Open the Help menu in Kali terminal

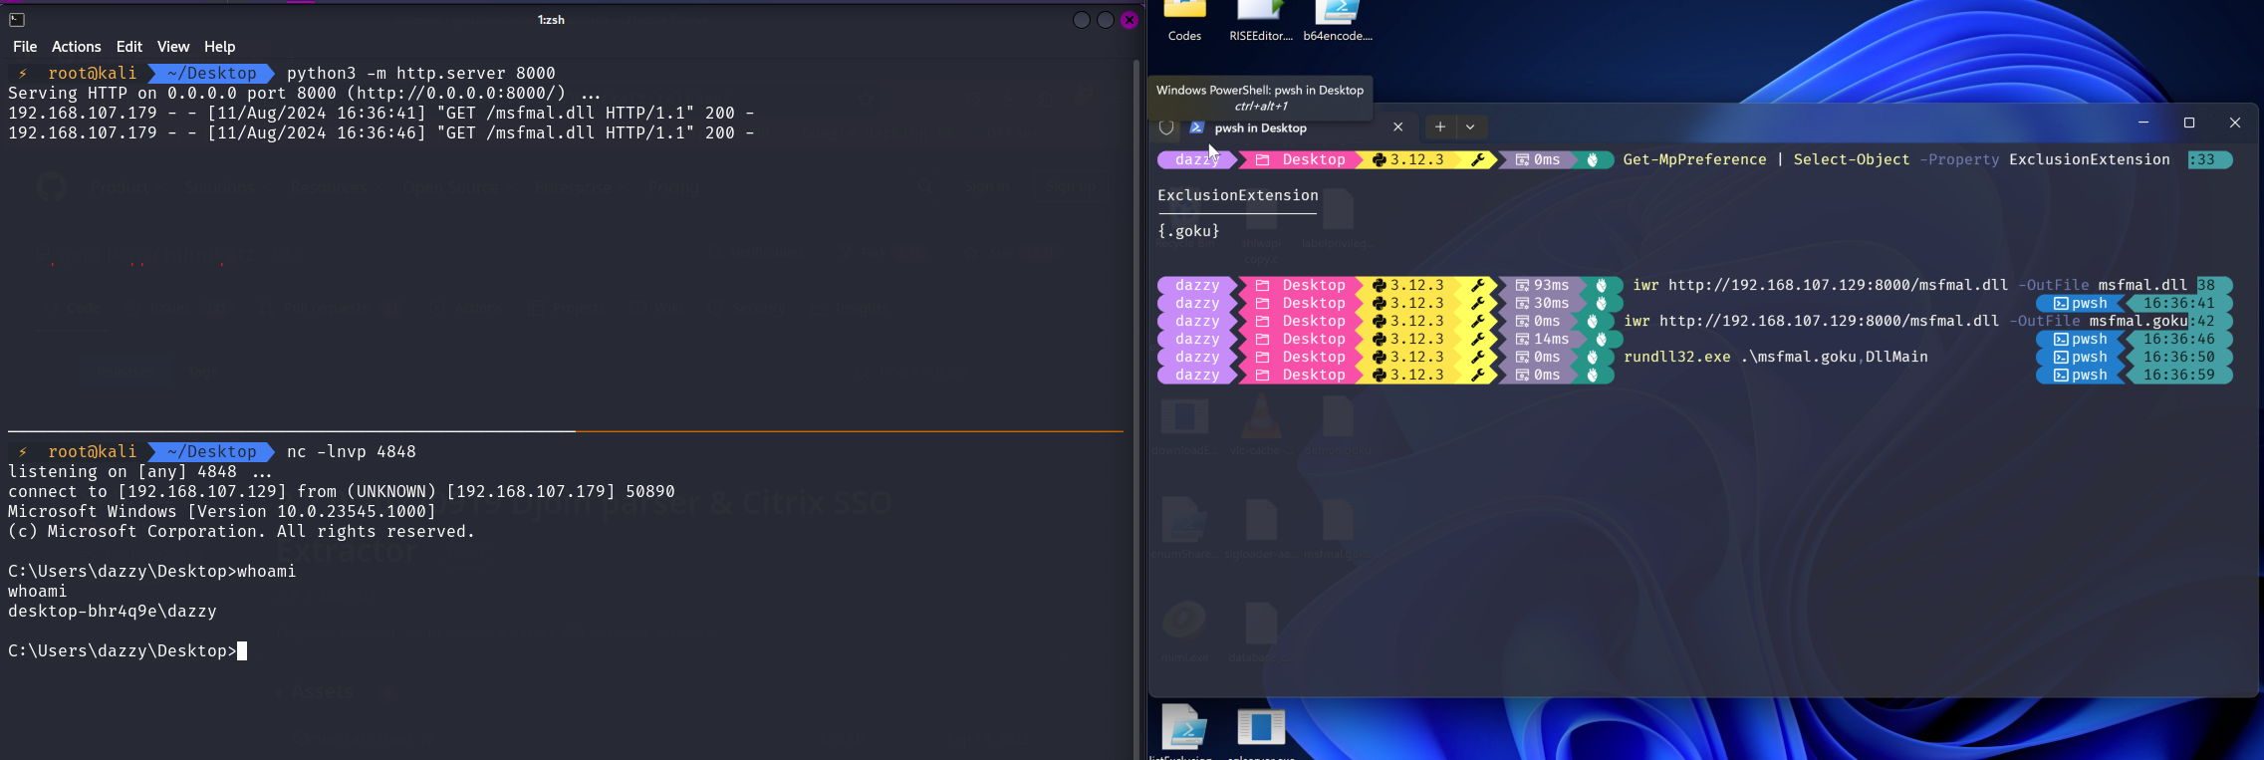click(x=220, y=47)
